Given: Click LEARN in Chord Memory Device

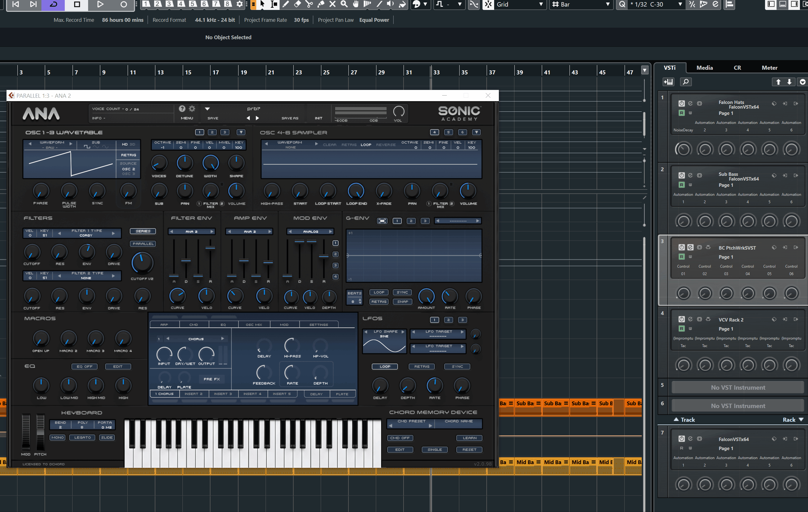Looking at the screenshot, I should pyautogui.click(x=469, y=438).
